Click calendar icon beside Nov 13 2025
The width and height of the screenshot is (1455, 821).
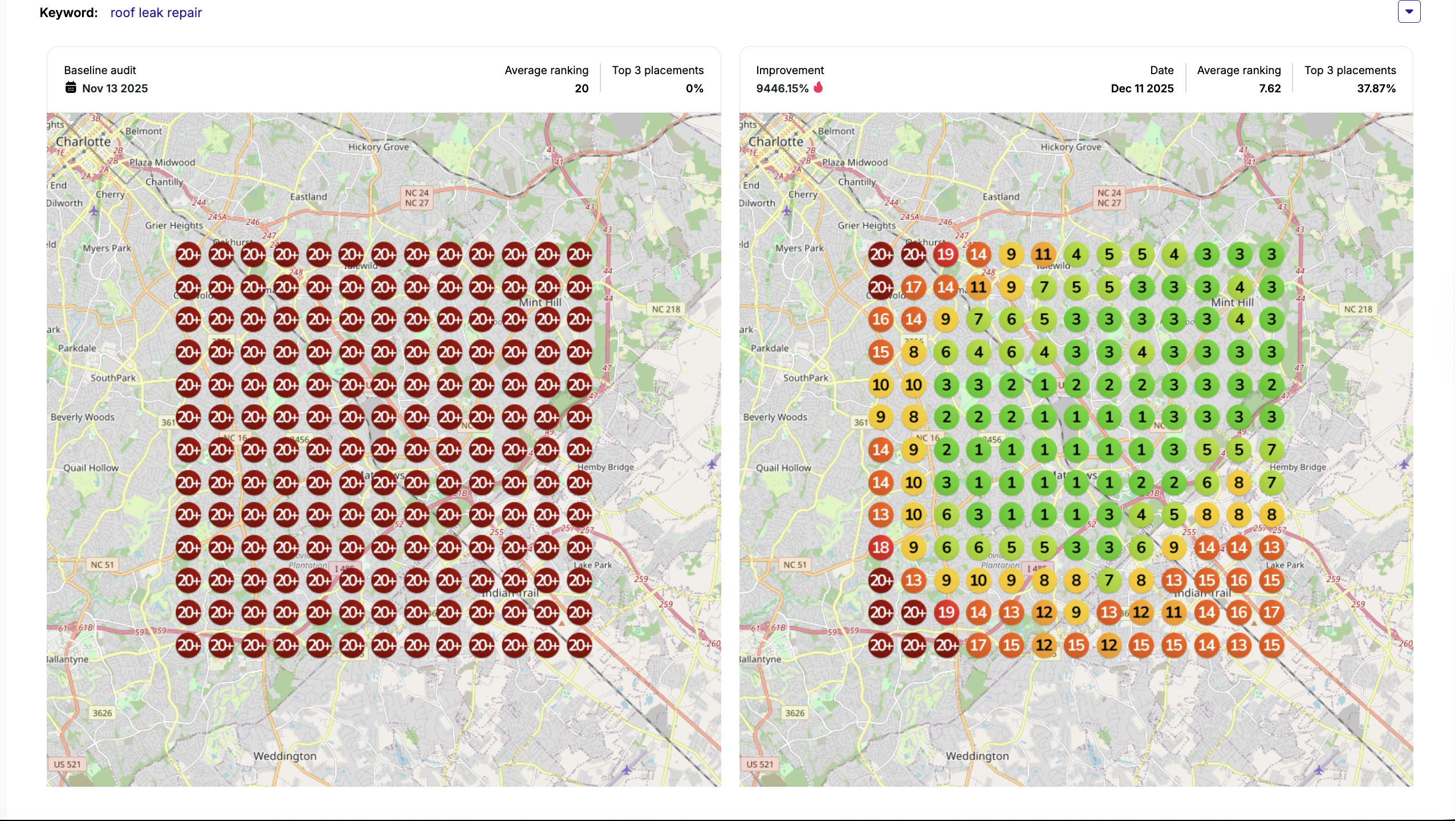71,88
